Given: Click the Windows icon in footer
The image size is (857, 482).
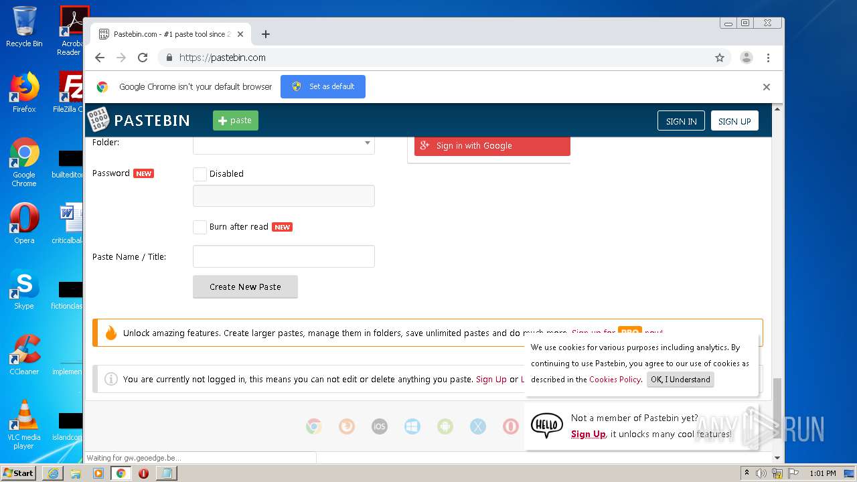Looking at the screenshot, I should point(412,426).
